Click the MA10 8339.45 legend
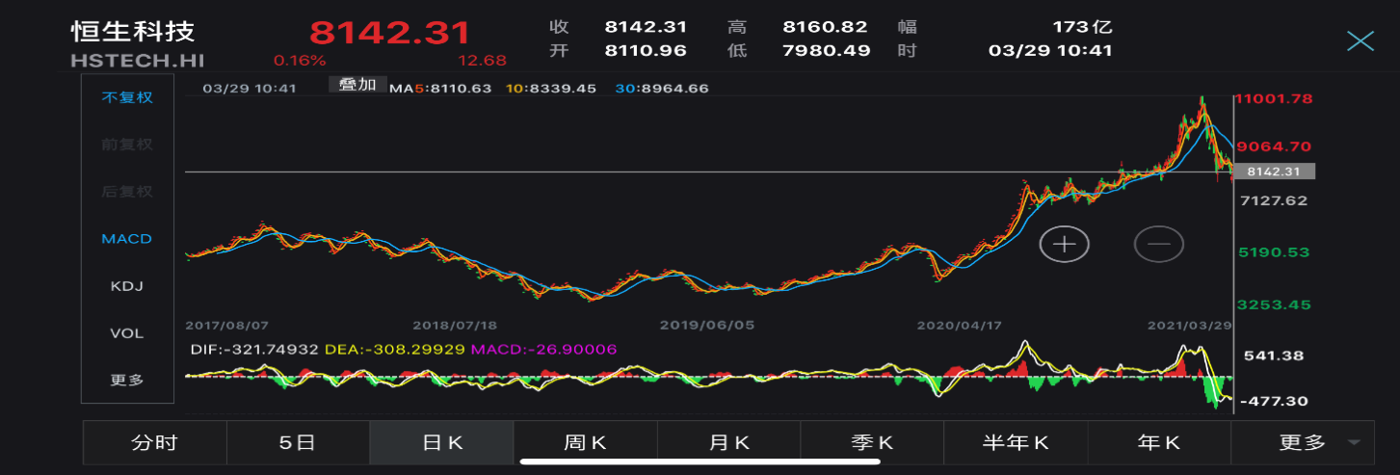The height and width of the screenshot is (475, 1400). (551, 88)
